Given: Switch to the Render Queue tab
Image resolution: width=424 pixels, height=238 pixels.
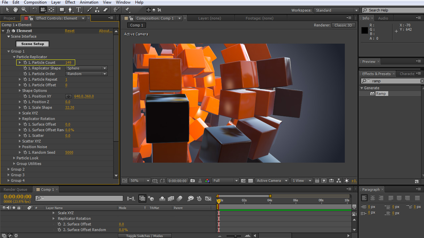Looking at the screenshot, I should 15,189.
